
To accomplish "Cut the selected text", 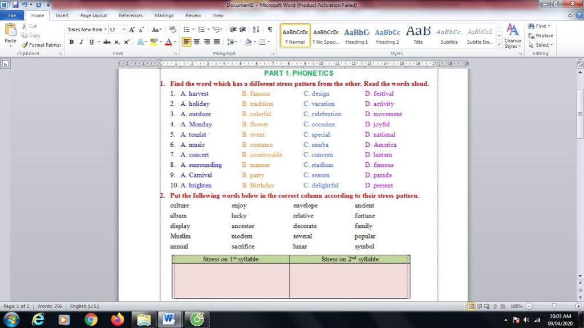I will (29, 26).
